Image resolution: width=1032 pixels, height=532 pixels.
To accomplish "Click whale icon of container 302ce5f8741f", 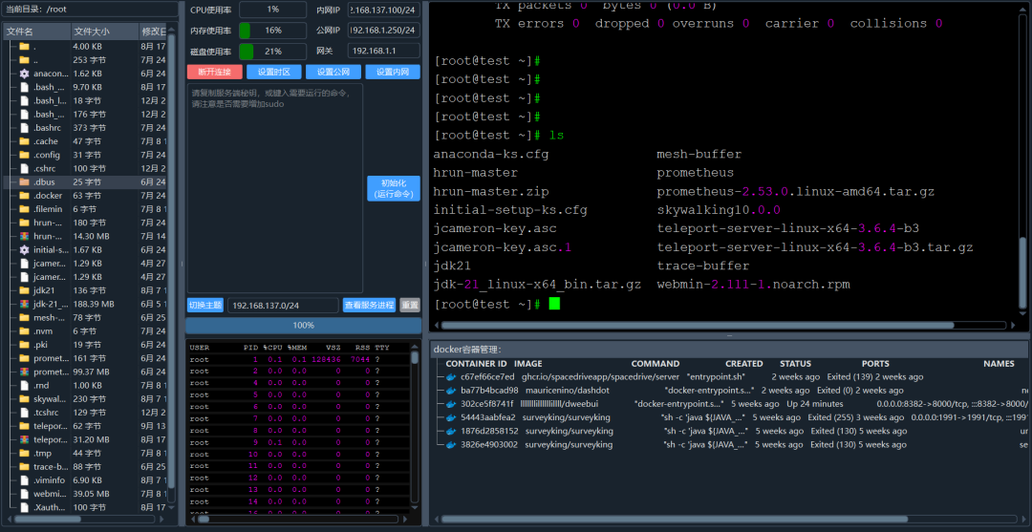I will (451, 404).
